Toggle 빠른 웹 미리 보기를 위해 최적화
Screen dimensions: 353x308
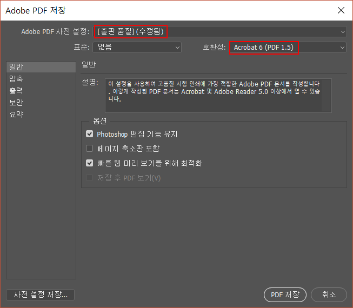pos(90,163)
